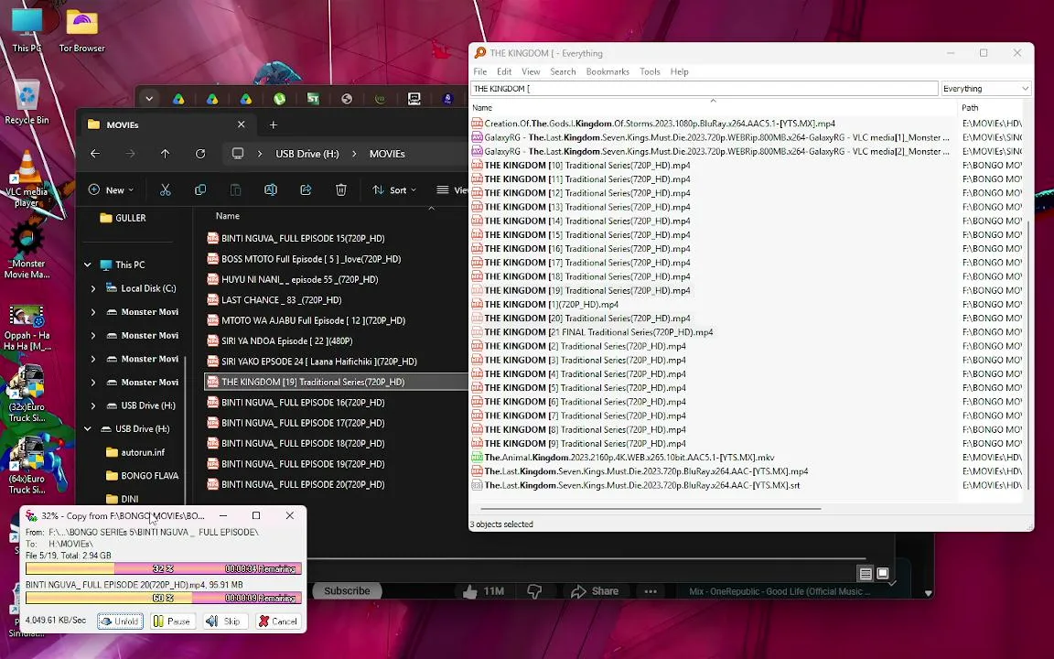Click the thumbs-up like button showing 11M
The width and height of the screenshot is (1054, 659).
[483, 591]
